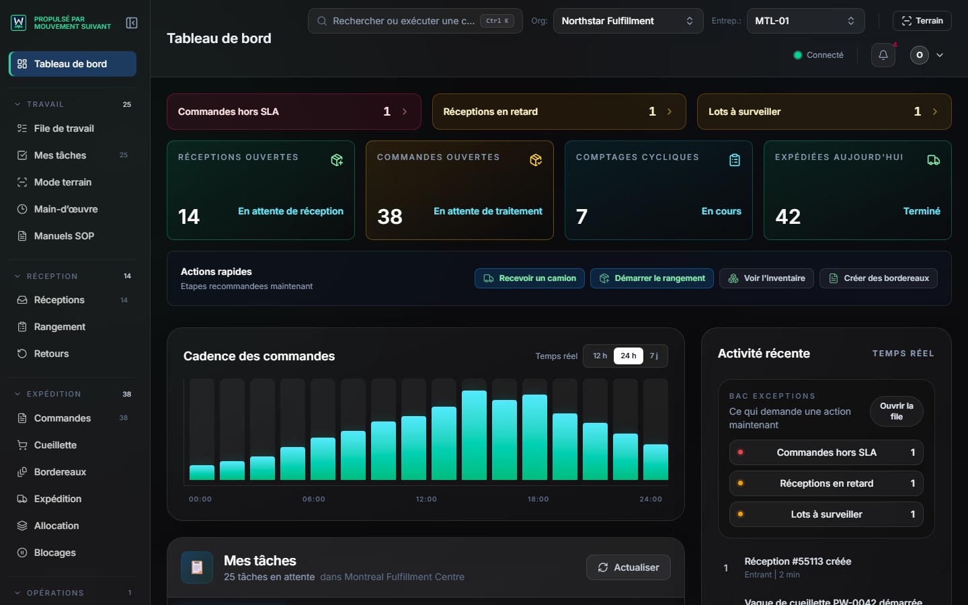Click the Comptages cycliques clipboard icon
Image resolution: width=968 pixels, height=605 pixels.
(735, 160)
